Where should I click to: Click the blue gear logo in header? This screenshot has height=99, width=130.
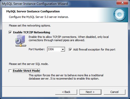[119, 15]
